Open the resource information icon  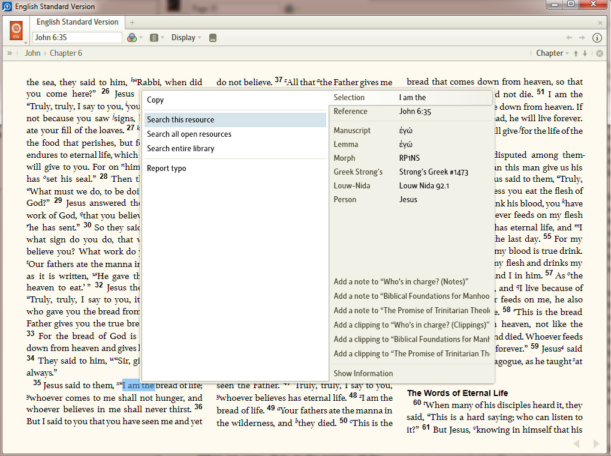coord(597,37)
